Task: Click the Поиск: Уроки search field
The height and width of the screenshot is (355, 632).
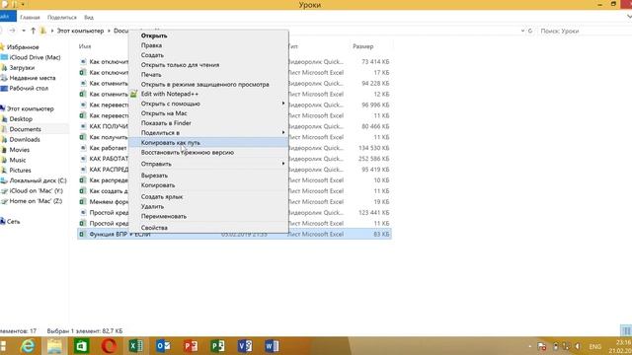Action: [585, 31]
